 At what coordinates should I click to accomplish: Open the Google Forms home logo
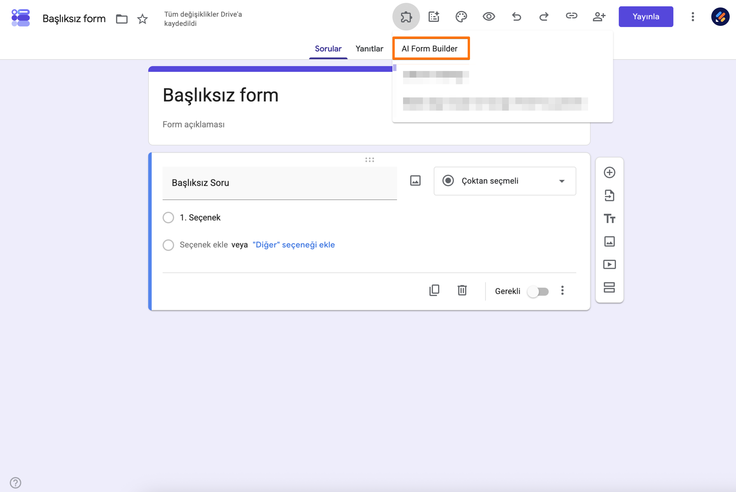pos(20,18)
